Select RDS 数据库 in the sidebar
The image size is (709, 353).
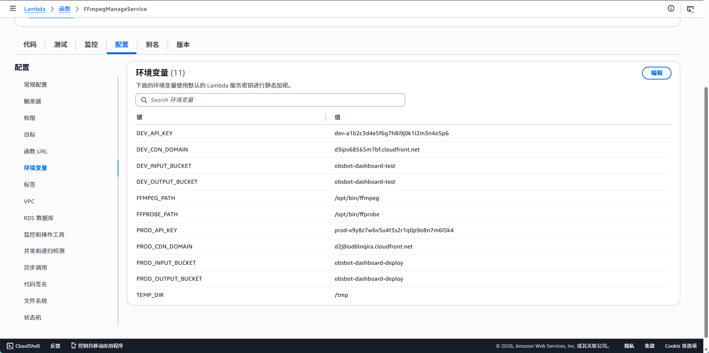coord(39,218)
